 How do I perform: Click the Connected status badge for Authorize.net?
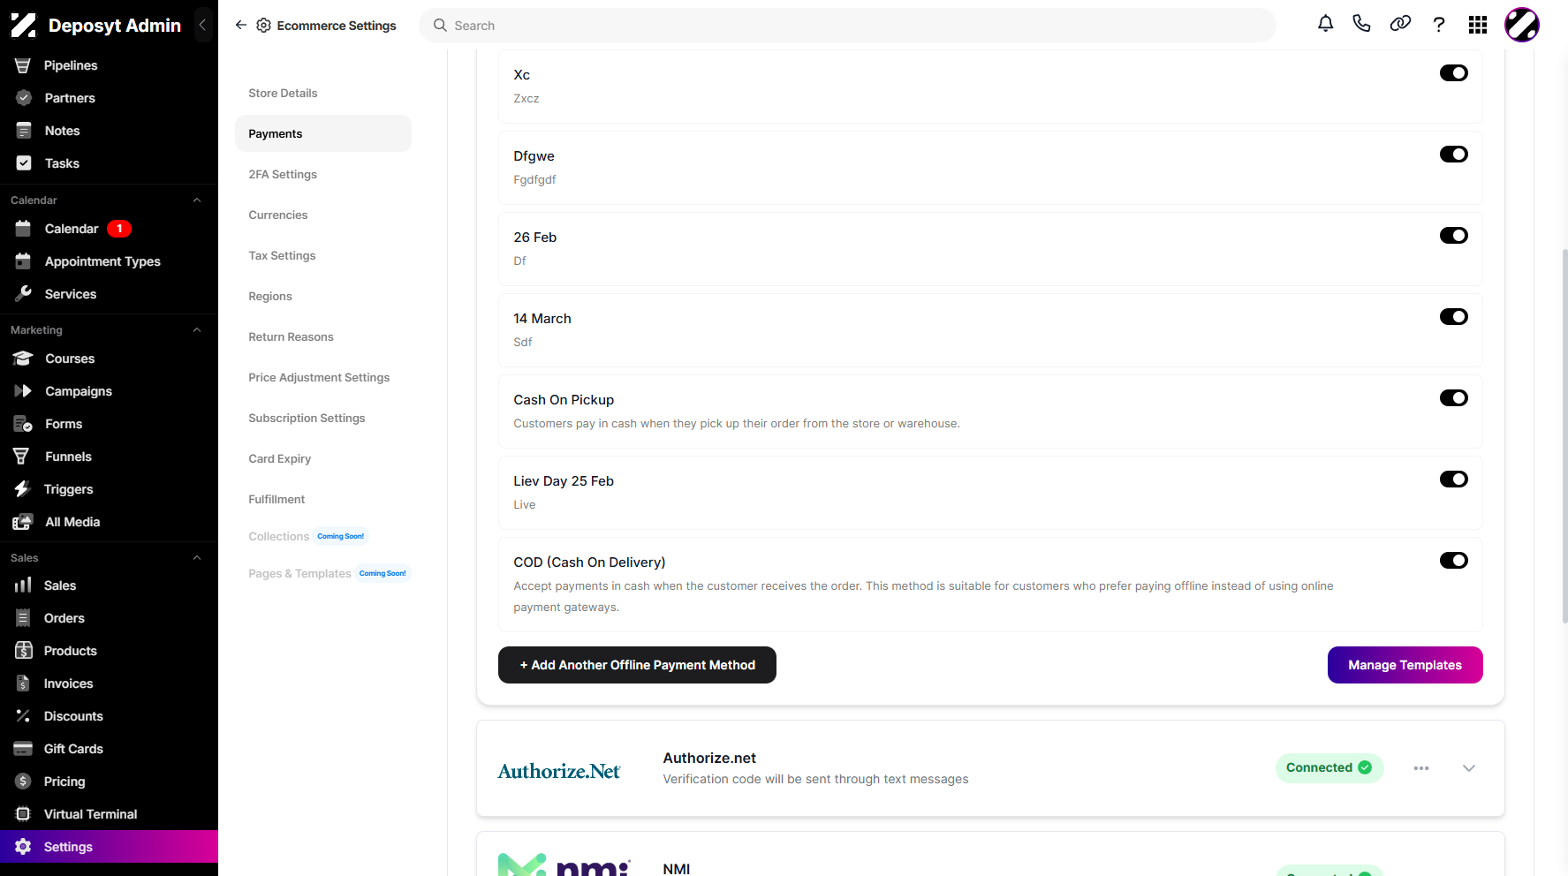pos(1329,768)
